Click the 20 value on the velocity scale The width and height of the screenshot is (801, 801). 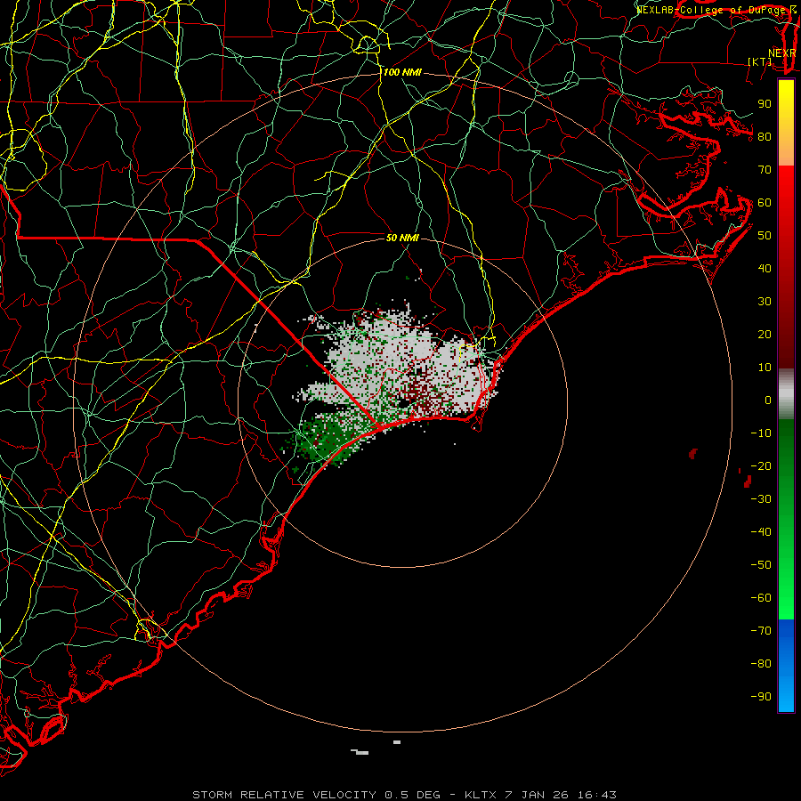765,335
